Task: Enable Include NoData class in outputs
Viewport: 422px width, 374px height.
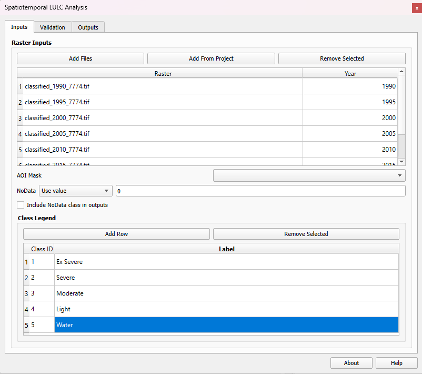Action: coord(20,204)
